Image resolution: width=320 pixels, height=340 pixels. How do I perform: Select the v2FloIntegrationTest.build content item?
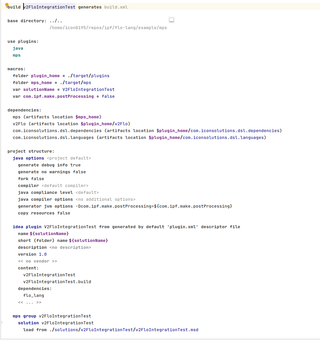(57, 281)
